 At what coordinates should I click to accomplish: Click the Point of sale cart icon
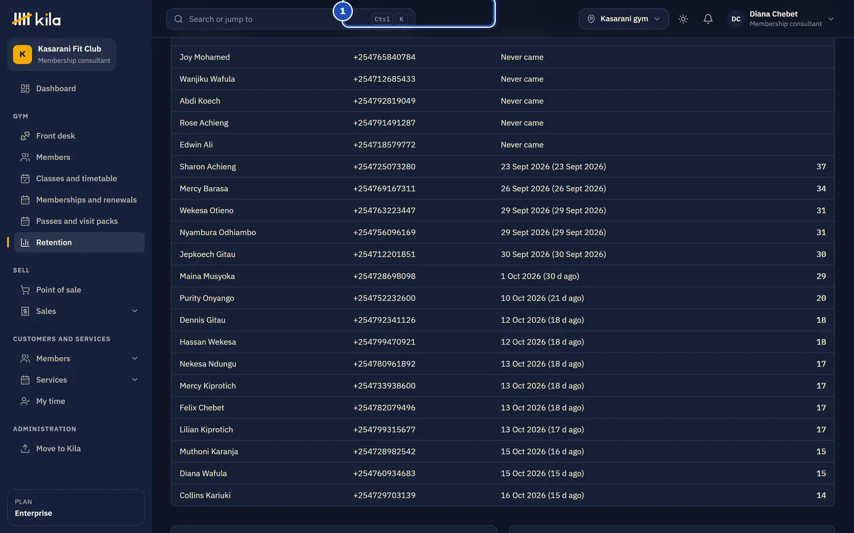[25, 290]
